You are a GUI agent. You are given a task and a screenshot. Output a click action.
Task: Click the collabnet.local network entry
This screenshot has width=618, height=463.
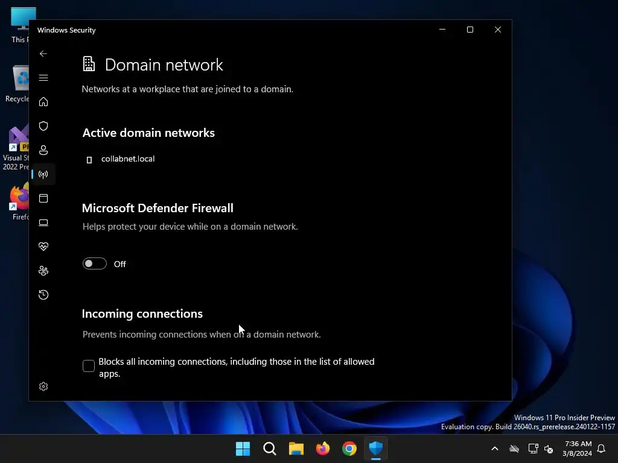point(128,159)
